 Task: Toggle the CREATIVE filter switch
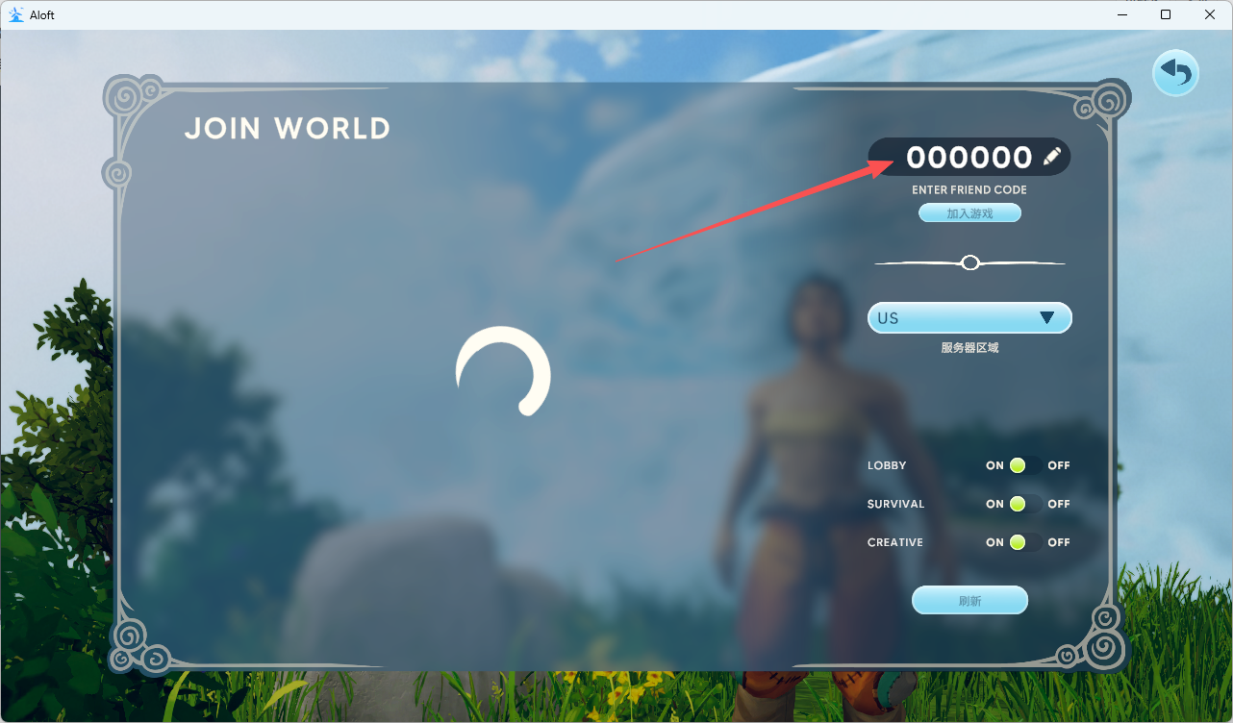coord(1025,542)
